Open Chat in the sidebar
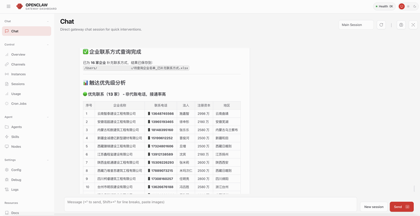This screenshot has height=216, width=420. tap(27, 31)
